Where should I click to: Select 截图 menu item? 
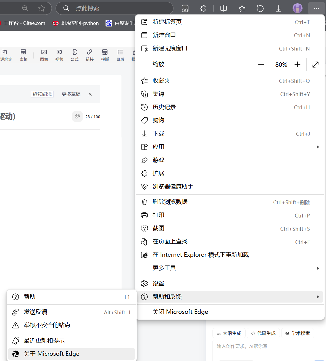(230, 229)
